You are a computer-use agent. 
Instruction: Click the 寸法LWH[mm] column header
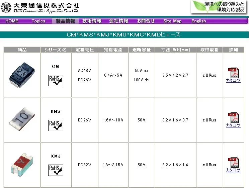point(175,50)
